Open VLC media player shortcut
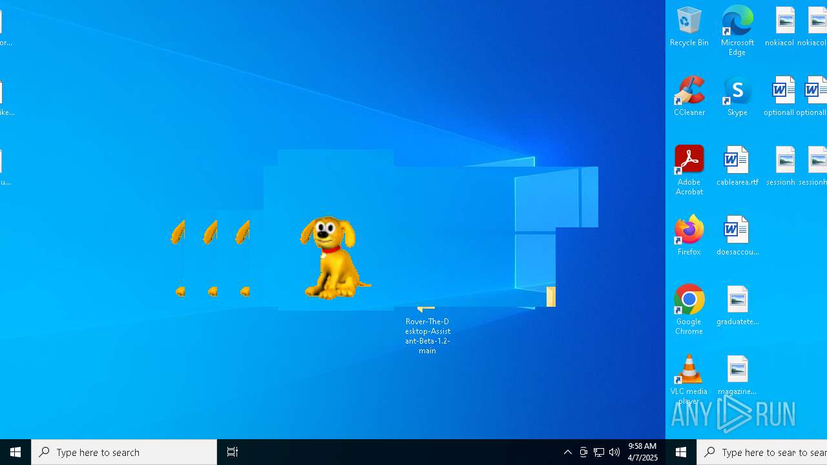This screenshot has height=465, width=827. 689,380
